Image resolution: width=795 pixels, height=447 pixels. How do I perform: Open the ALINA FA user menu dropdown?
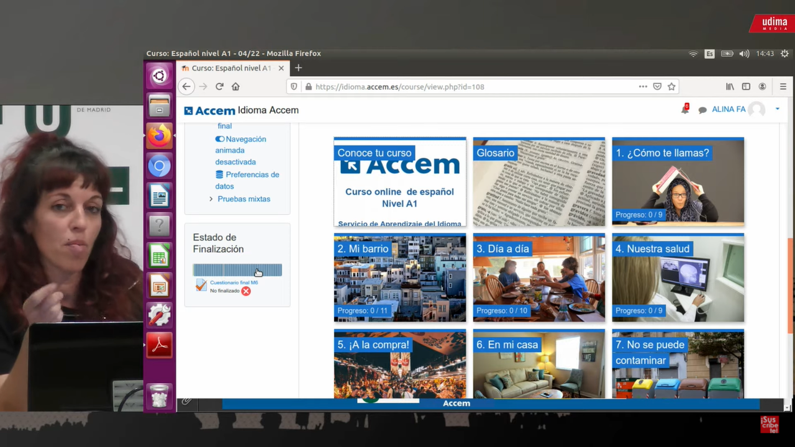pyautogui.click(x=777, y=109)
